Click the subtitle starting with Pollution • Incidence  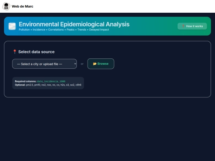pyautogui.click(x=64, y=29)
